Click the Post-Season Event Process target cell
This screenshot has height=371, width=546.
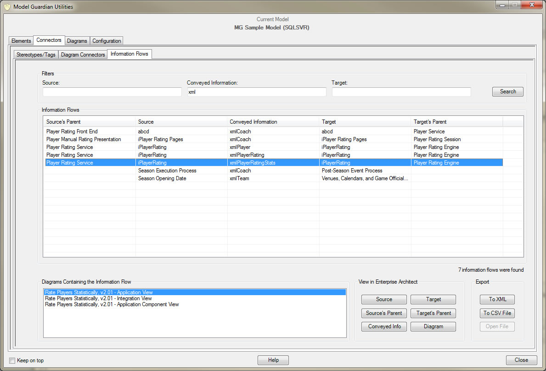(x=365, y=171)
